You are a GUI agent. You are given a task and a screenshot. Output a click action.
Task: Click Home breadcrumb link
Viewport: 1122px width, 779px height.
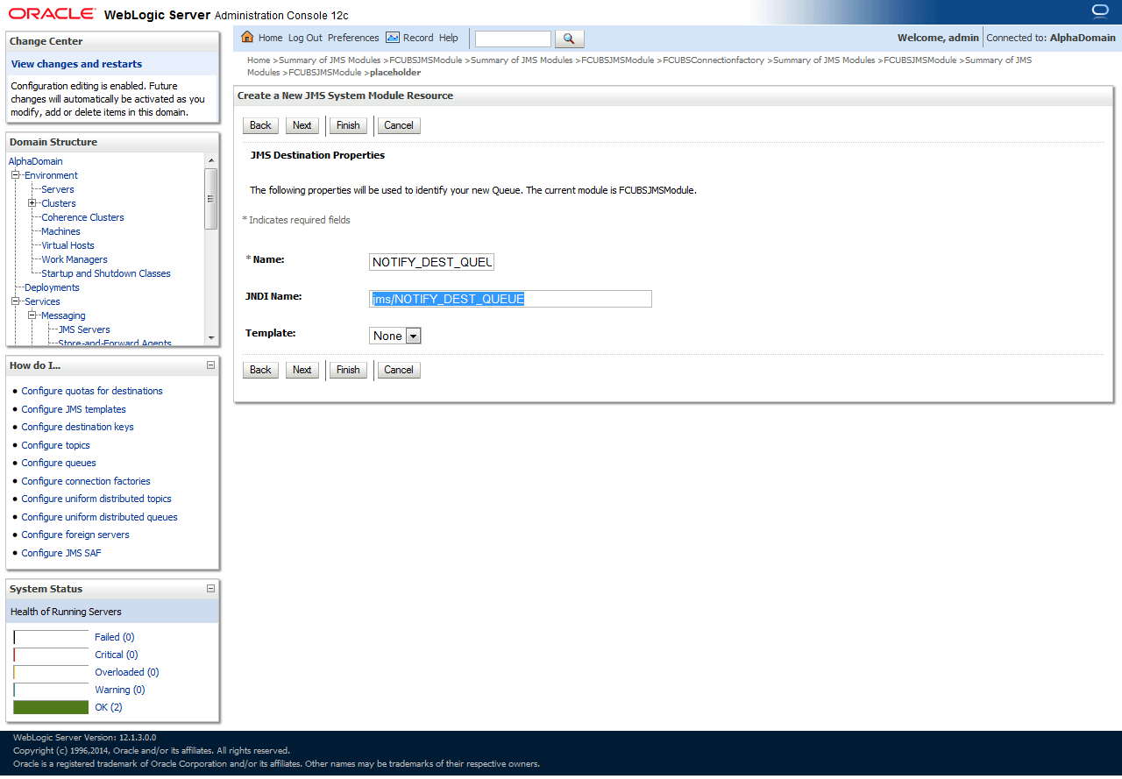pos(259,60)
